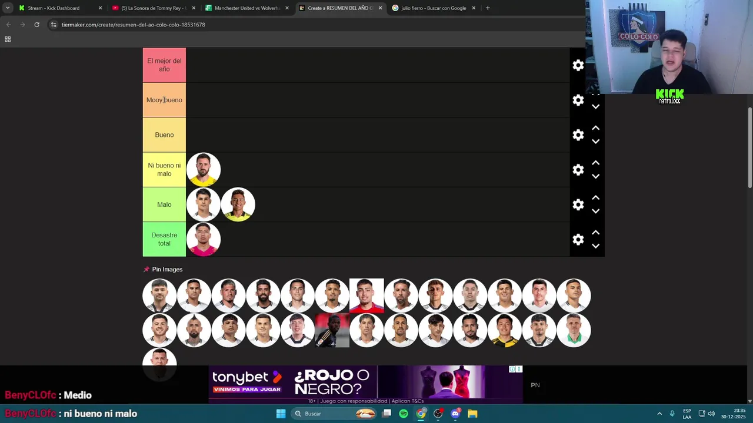This screenshot has height=423, width=753.
Task: Go back in browser history
Action: pos(8,25)
